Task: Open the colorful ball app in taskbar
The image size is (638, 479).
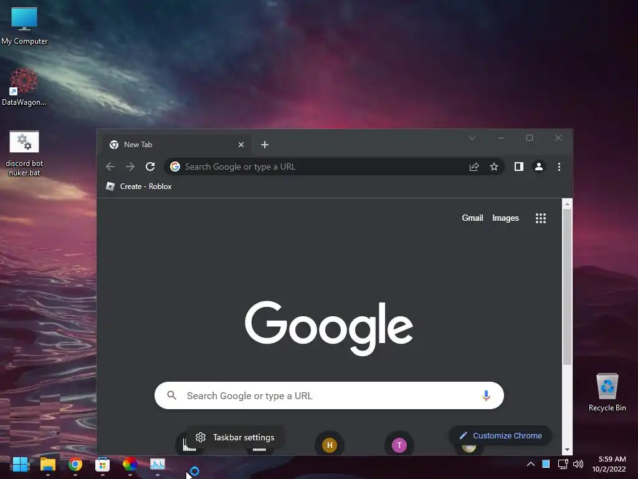Action: tap(130, 464)
